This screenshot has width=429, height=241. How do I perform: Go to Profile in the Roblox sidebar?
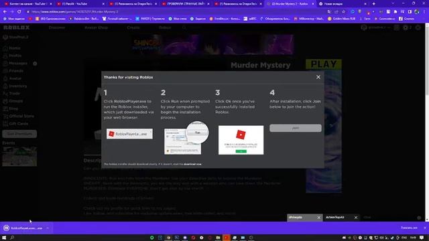(12, 56)
